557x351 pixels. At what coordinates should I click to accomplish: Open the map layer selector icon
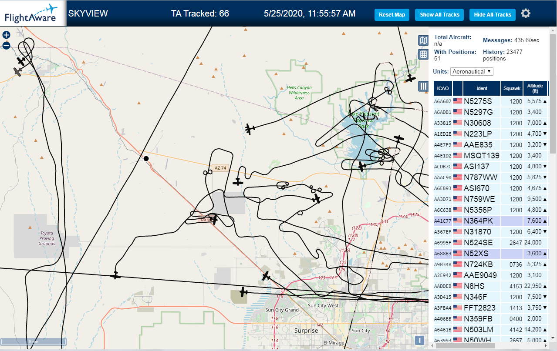tap(423, 41)
